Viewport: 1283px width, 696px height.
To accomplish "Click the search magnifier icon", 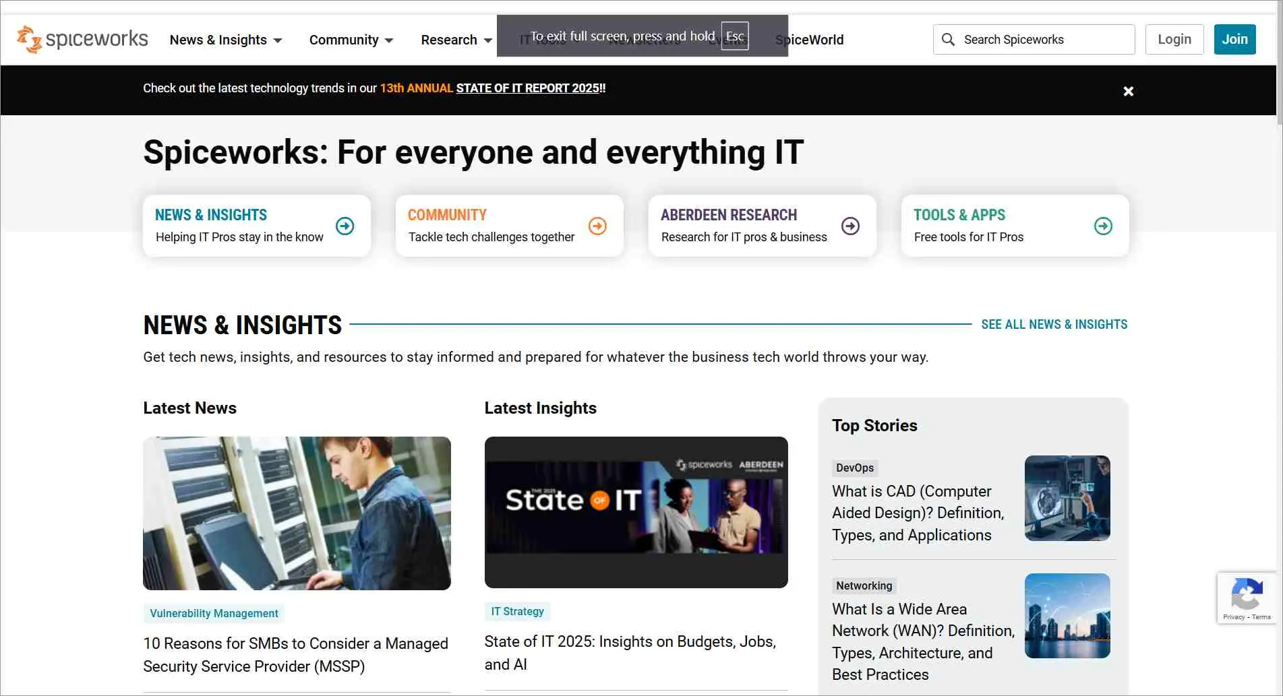I will click(x=948, y=39).
